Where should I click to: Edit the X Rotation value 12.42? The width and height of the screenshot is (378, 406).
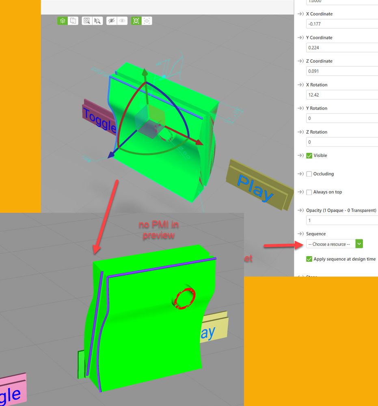(x=342, y=95)
